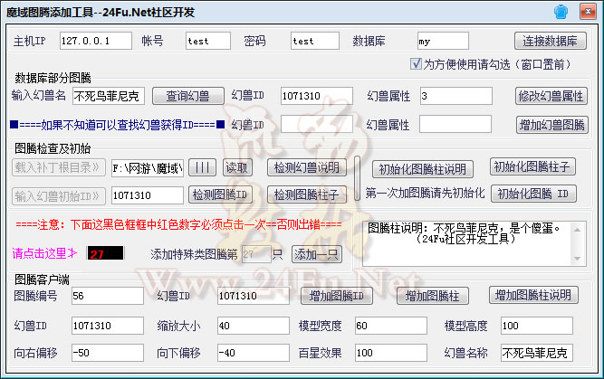The height and width of the screenshot is (379, 604).
Task: Click the 初始化图腾柱子 button
Action: click(x=533, y=167)
